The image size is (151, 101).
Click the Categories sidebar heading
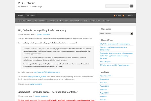106,29
